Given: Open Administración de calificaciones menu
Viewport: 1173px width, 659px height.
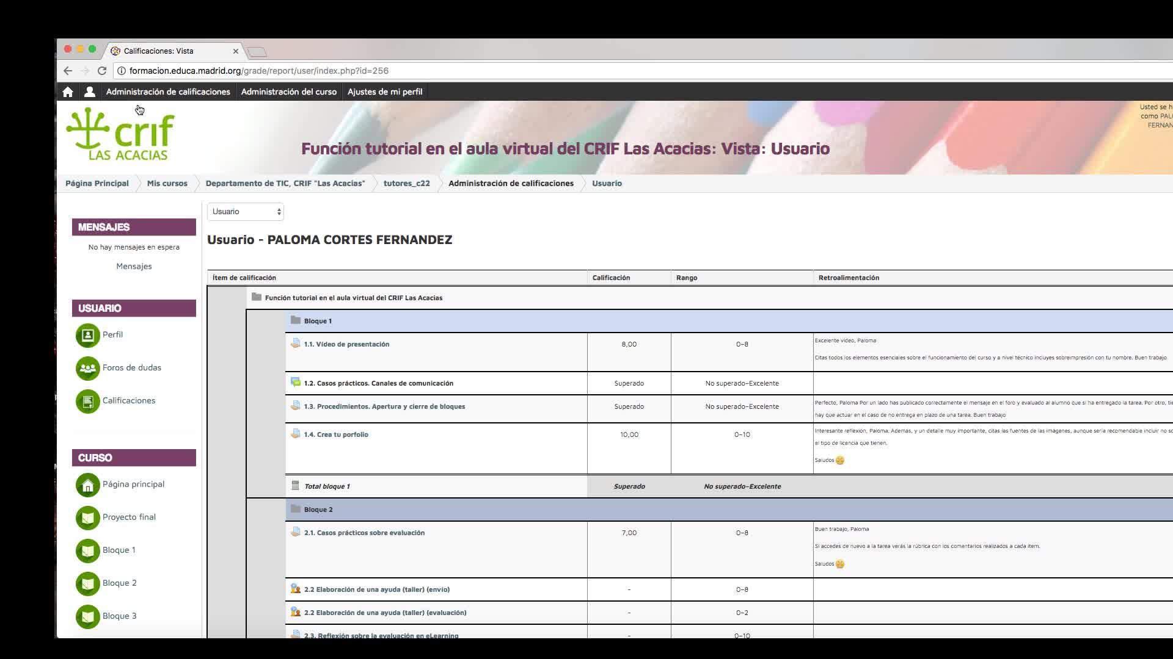Looking at the screenshot, I should click(x=168, y=92).
